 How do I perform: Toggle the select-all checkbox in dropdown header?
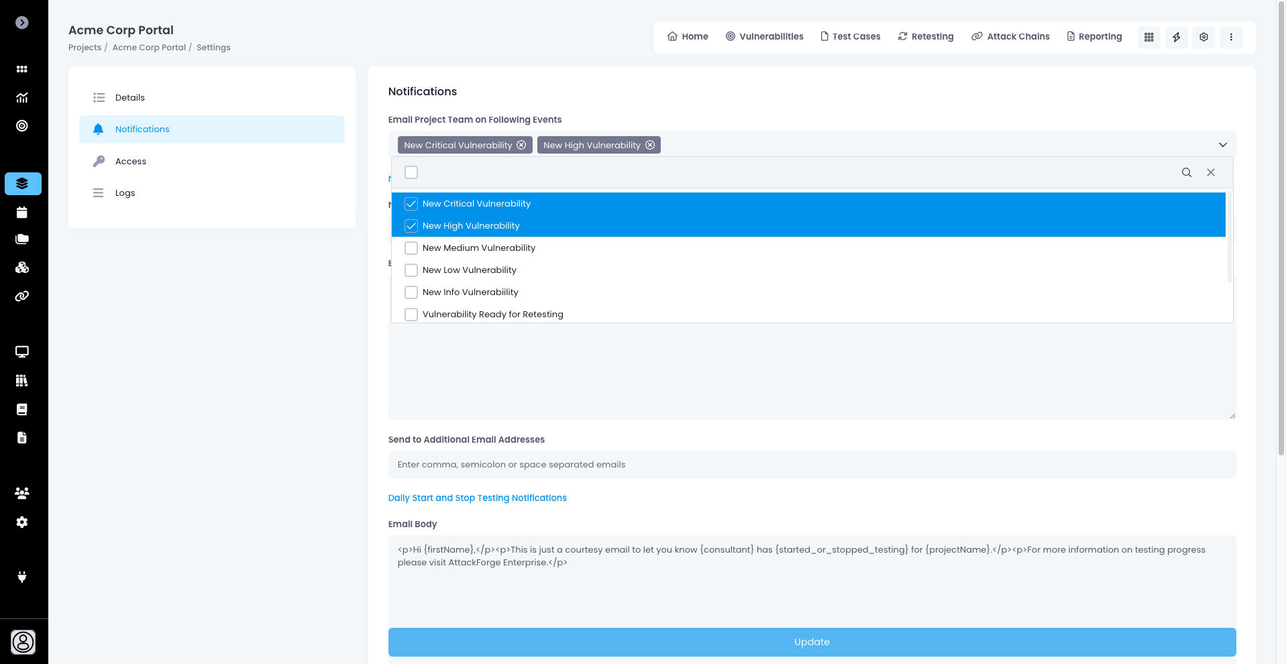[411, 172]
